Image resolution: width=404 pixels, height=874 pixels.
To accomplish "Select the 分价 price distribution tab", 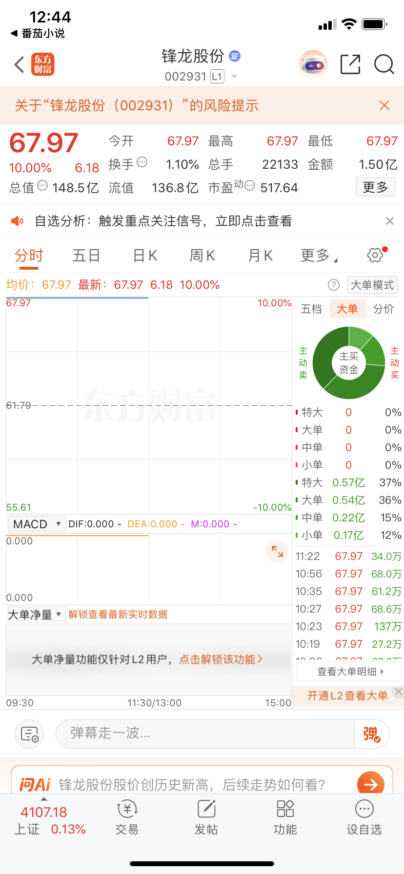I will [x=384, y=309].
